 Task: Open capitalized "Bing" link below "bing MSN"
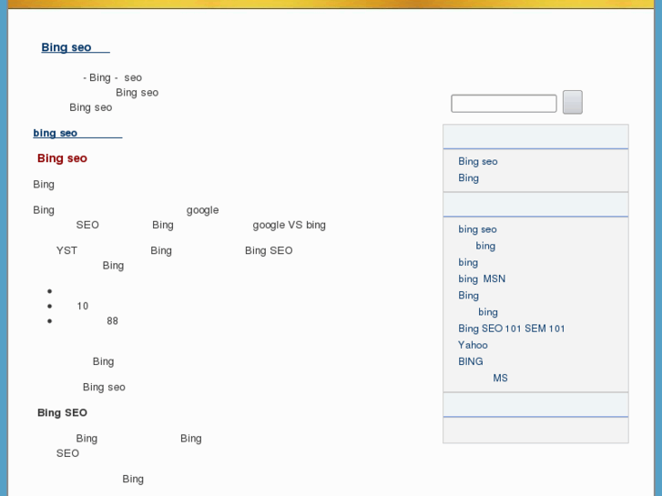coord(469,295)
